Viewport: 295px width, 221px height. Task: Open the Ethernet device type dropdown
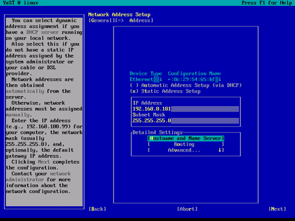point(146,80)
